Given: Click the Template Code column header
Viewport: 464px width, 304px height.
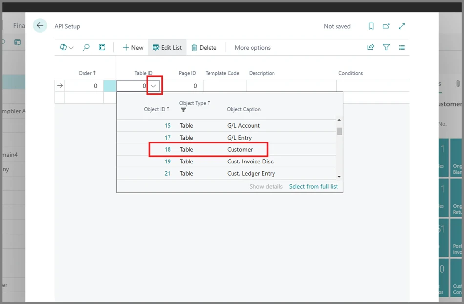Looking at the screenshot, I should click(222, 73).
